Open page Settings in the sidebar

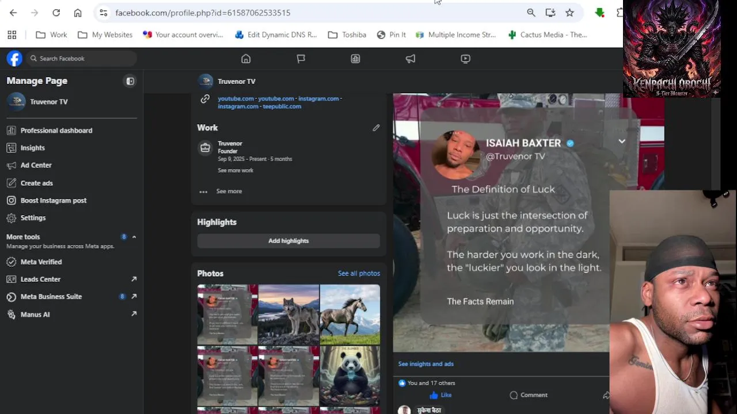[x=71, y=218]
